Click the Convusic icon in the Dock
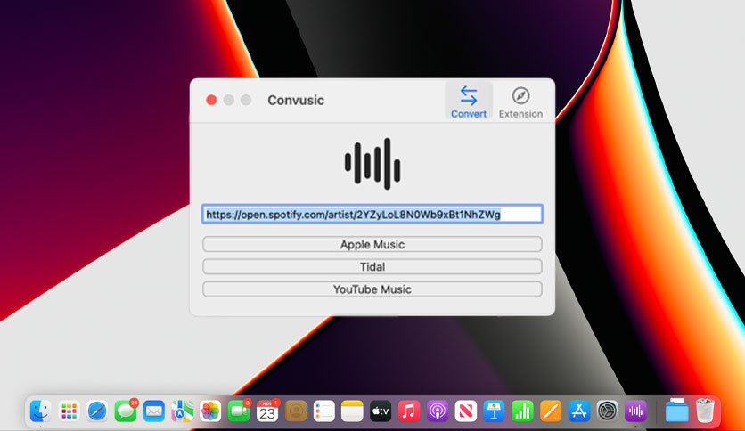This screenshot has height=431, width=745. click(635, 411)
